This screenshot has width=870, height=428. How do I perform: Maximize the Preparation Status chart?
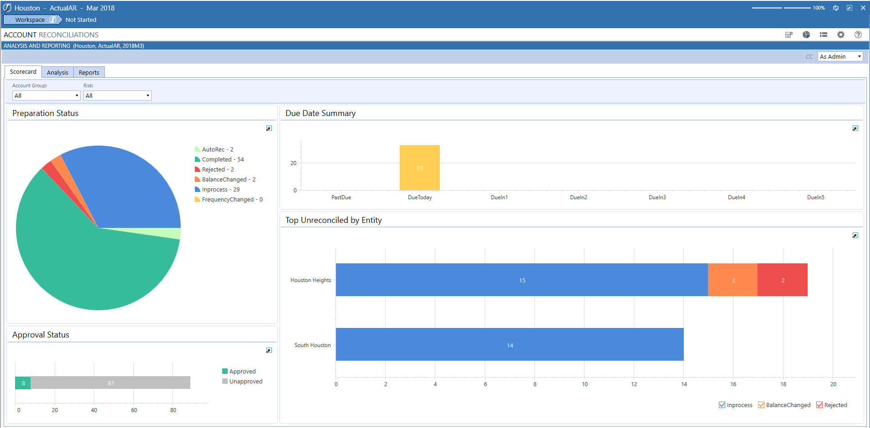[x=269, y=129]
